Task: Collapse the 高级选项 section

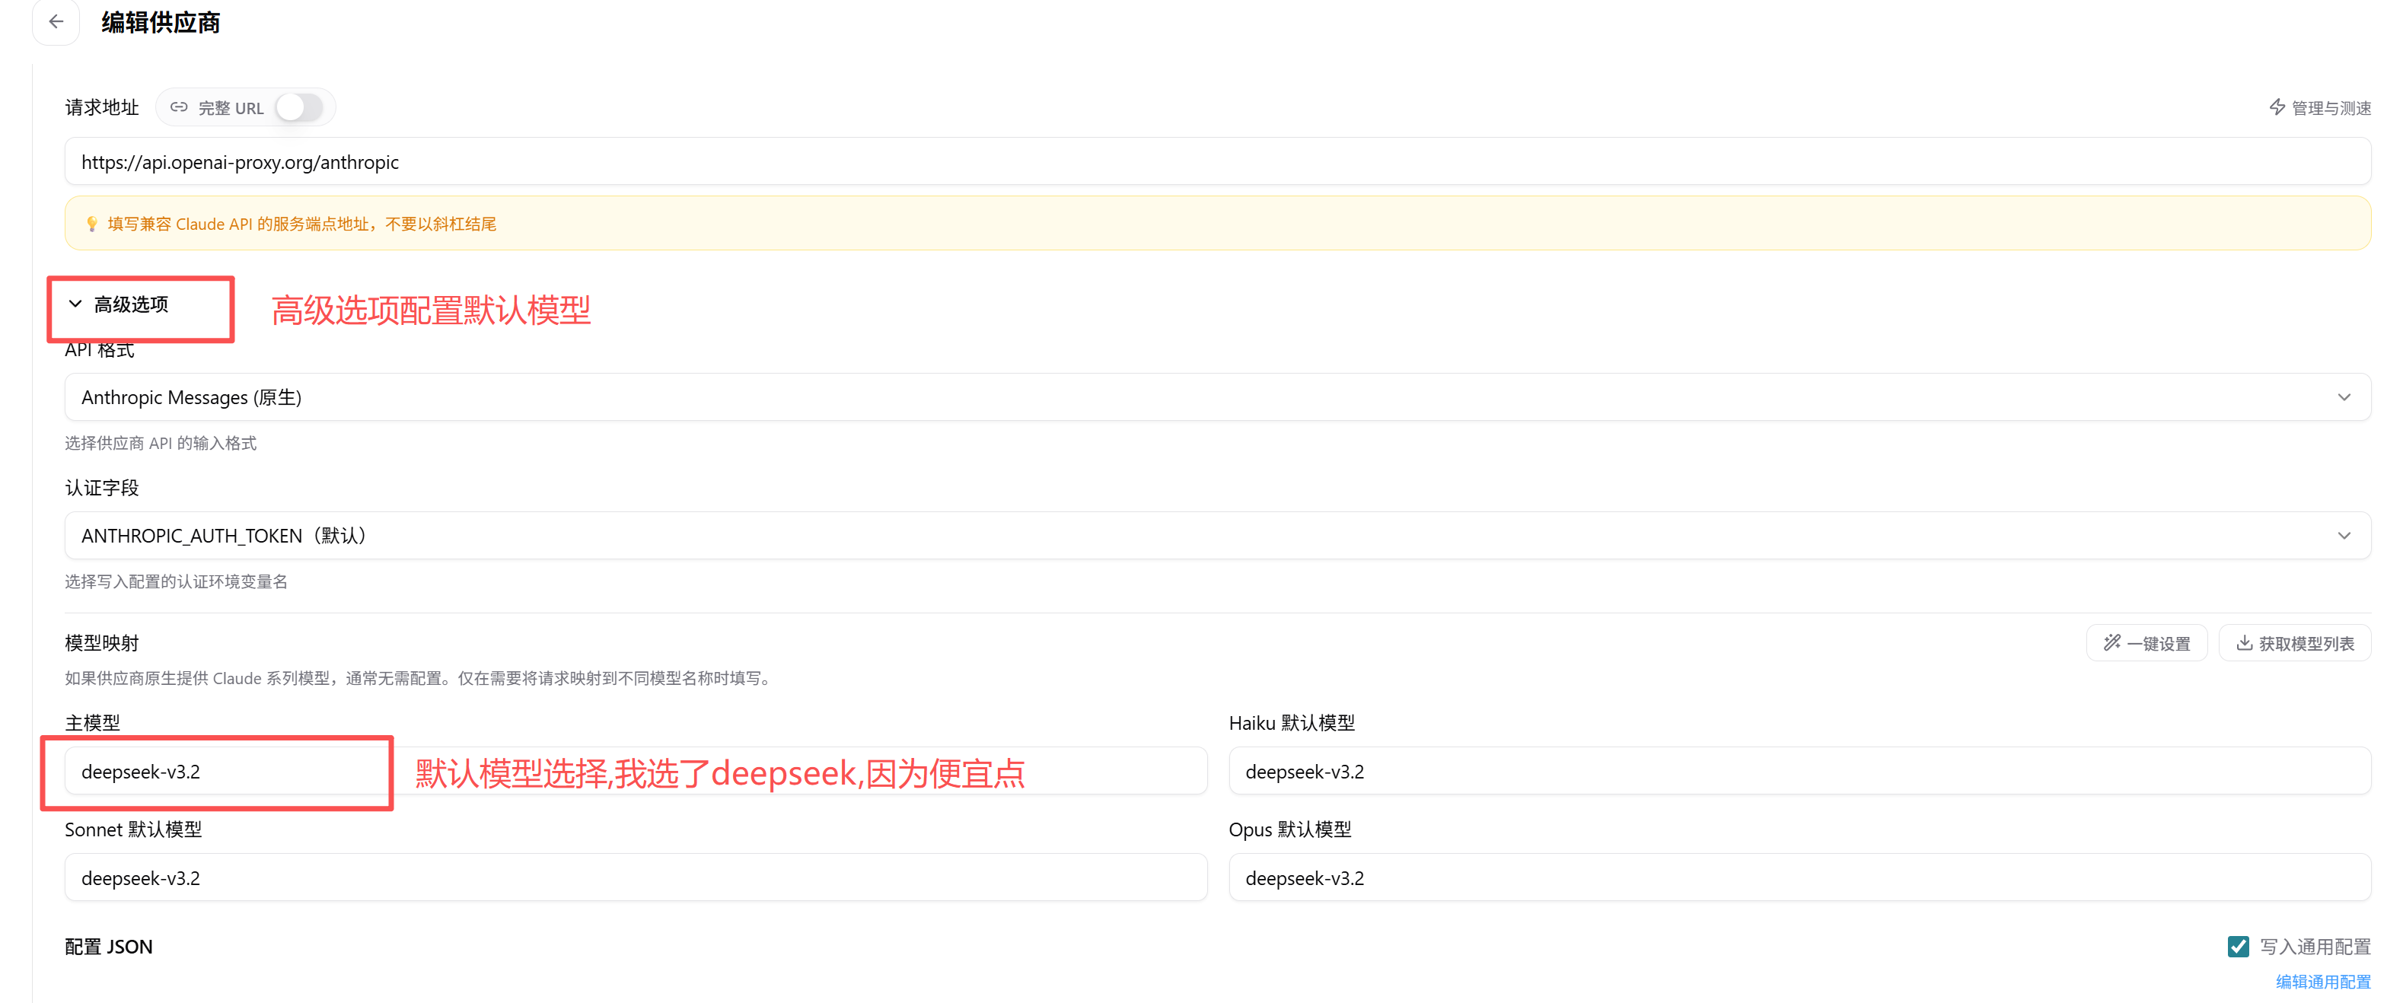Action: pyautogui.click(x=119, y=304)
